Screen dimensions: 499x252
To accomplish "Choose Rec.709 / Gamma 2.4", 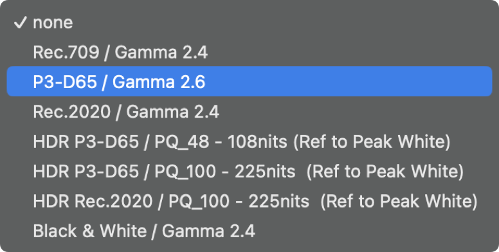I will tap(250, 52).
